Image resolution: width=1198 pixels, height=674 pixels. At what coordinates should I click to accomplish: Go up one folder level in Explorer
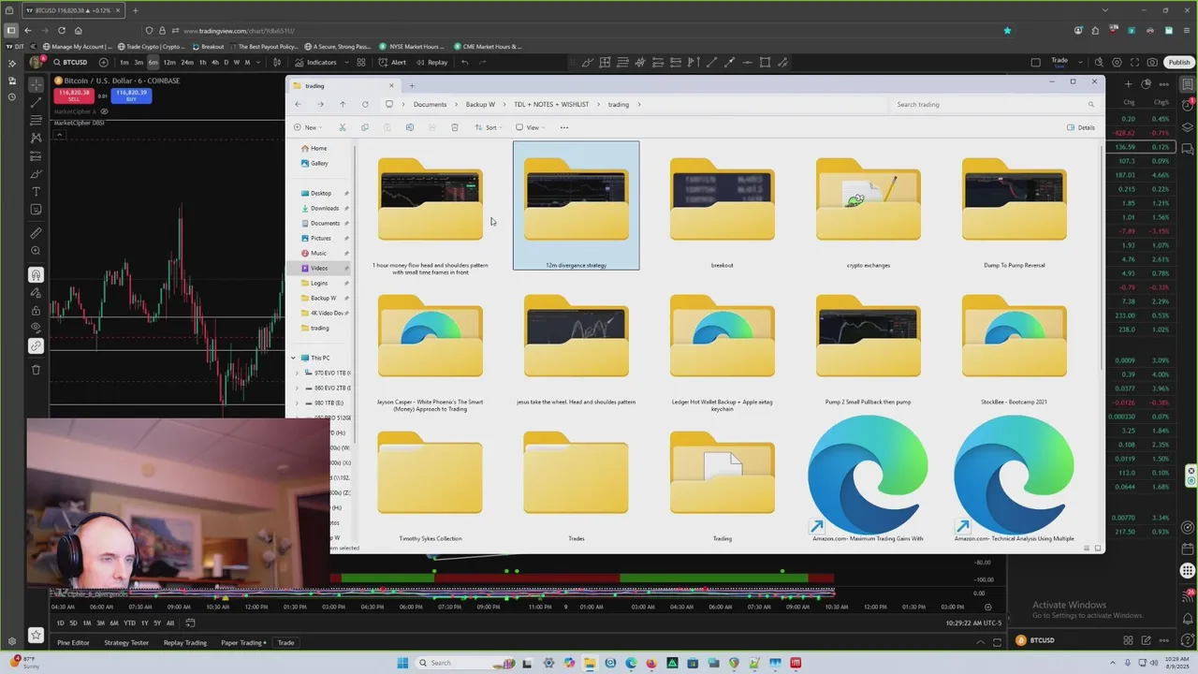click(x=343, y=104)
